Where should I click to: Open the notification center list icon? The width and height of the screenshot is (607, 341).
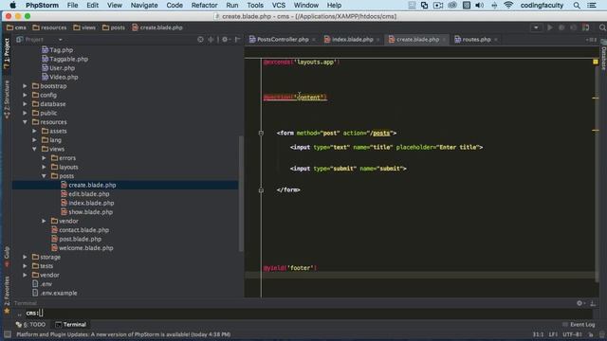592,5
